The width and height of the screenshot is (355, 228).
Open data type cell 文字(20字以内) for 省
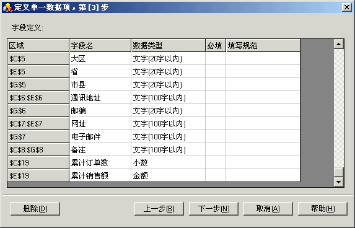pos(169,71)
